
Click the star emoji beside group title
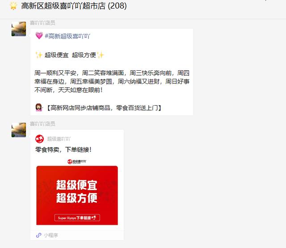pos(13,6)
